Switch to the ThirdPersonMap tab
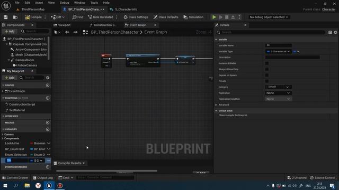Image resolution: width=339 pixels, height=190 pixels. pyautogui.click(x=33, y=9)
